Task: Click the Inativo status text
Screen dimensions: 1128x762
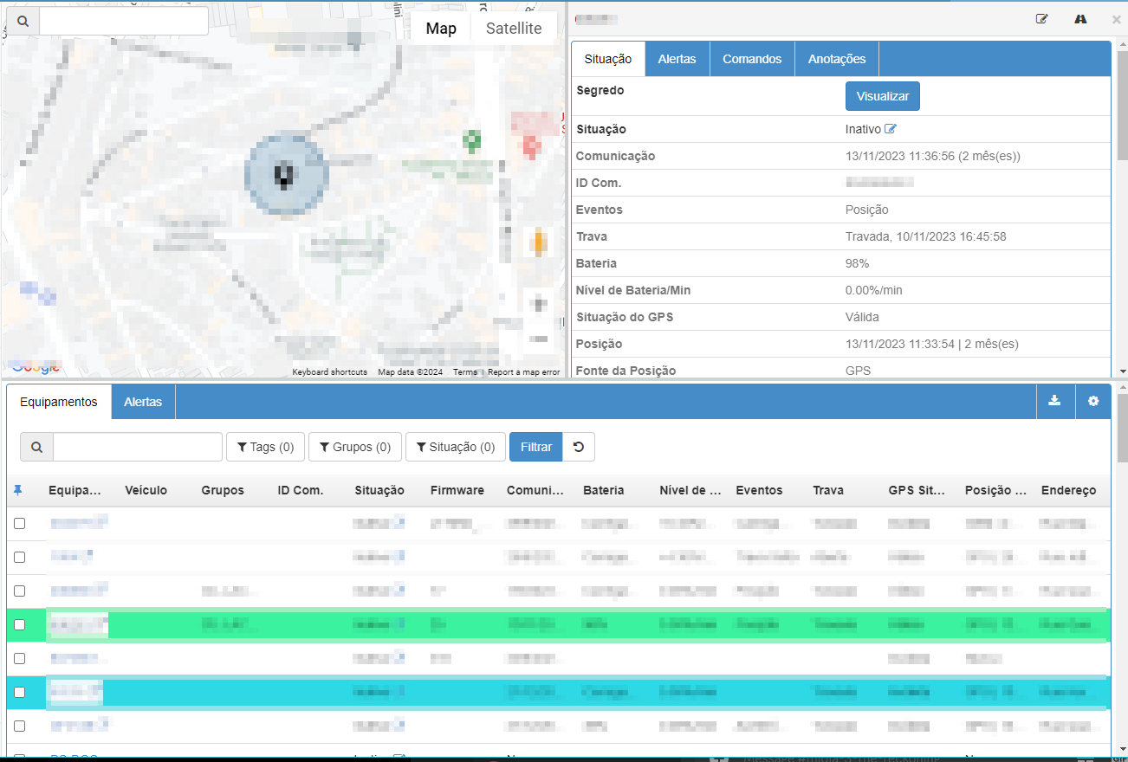Action: point(863,129)
